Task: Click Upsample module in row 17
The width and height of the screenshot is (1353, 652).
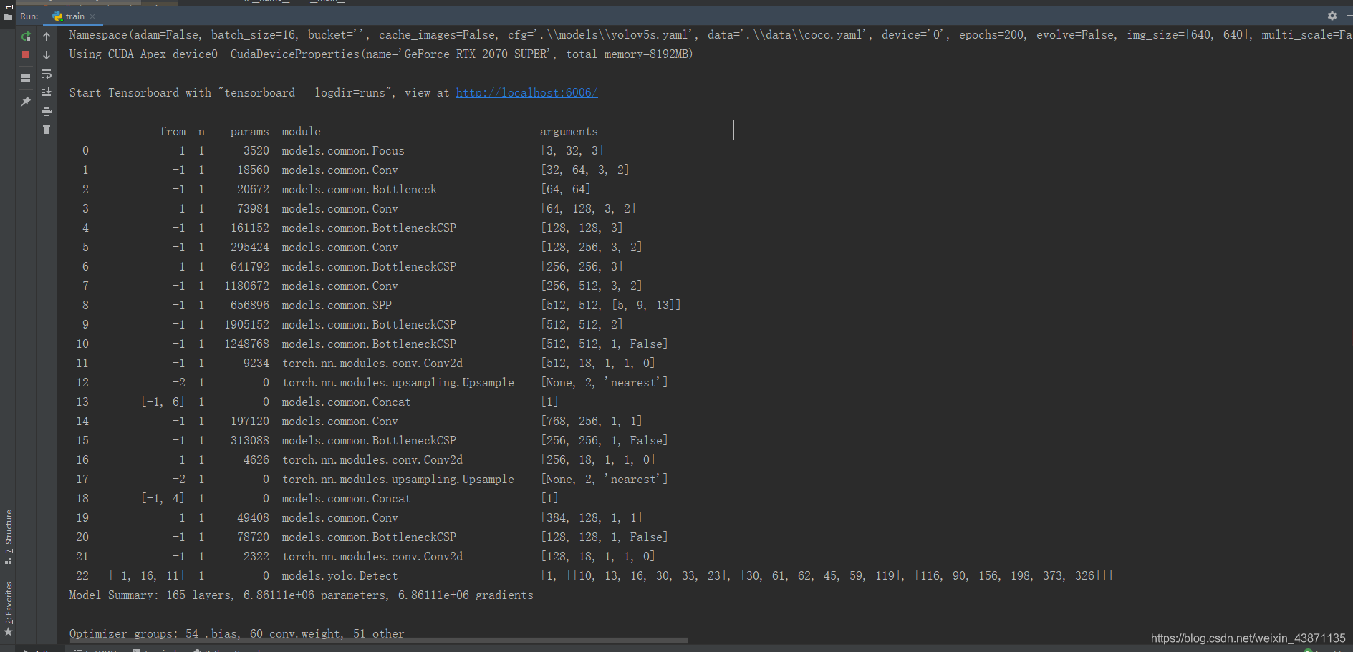Action: 398,479
